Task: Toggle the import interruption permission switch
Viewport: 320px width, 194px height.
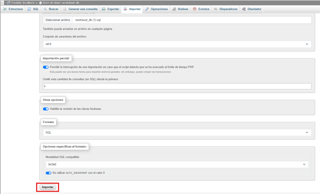Action: pyautogui.click(x=46, y=67)
